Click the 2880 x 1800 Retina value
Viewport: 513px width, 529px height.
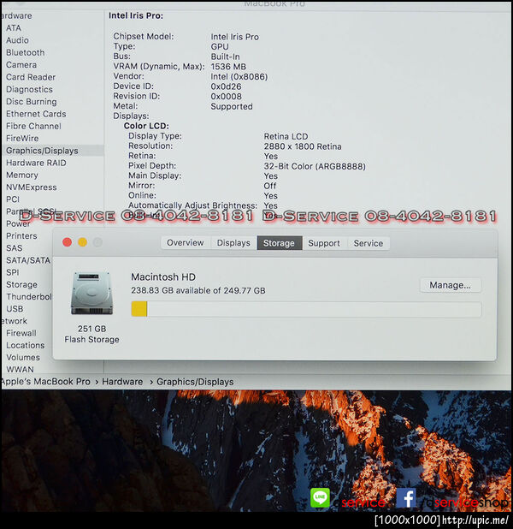pos(303,146)
